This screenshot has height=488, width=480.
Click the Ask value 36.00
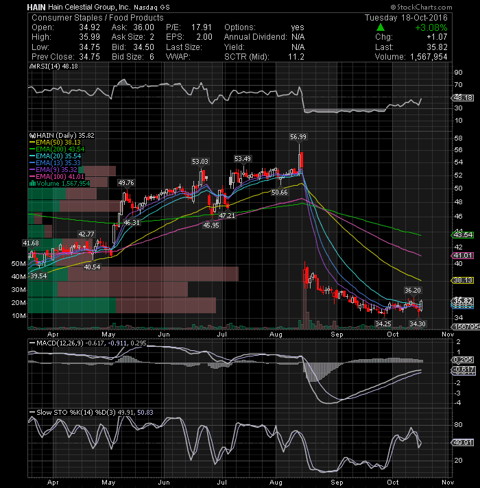(143, 27)
